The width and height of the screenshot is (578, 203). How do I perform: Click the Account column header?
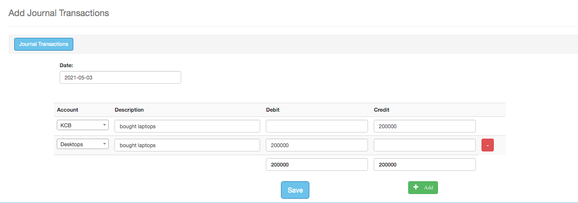[x=68, y=110]
